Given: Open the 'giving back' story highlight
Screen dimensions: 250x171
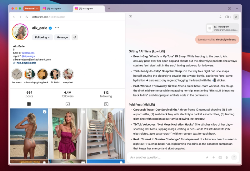Looking at the screenshot, I should tap(42, 76).
